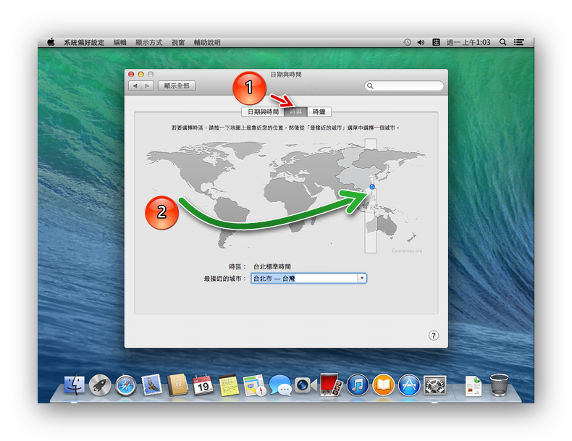Click the help question mark button
The width and height of the screenshot is (572, 441).
(x=433, y=335)
